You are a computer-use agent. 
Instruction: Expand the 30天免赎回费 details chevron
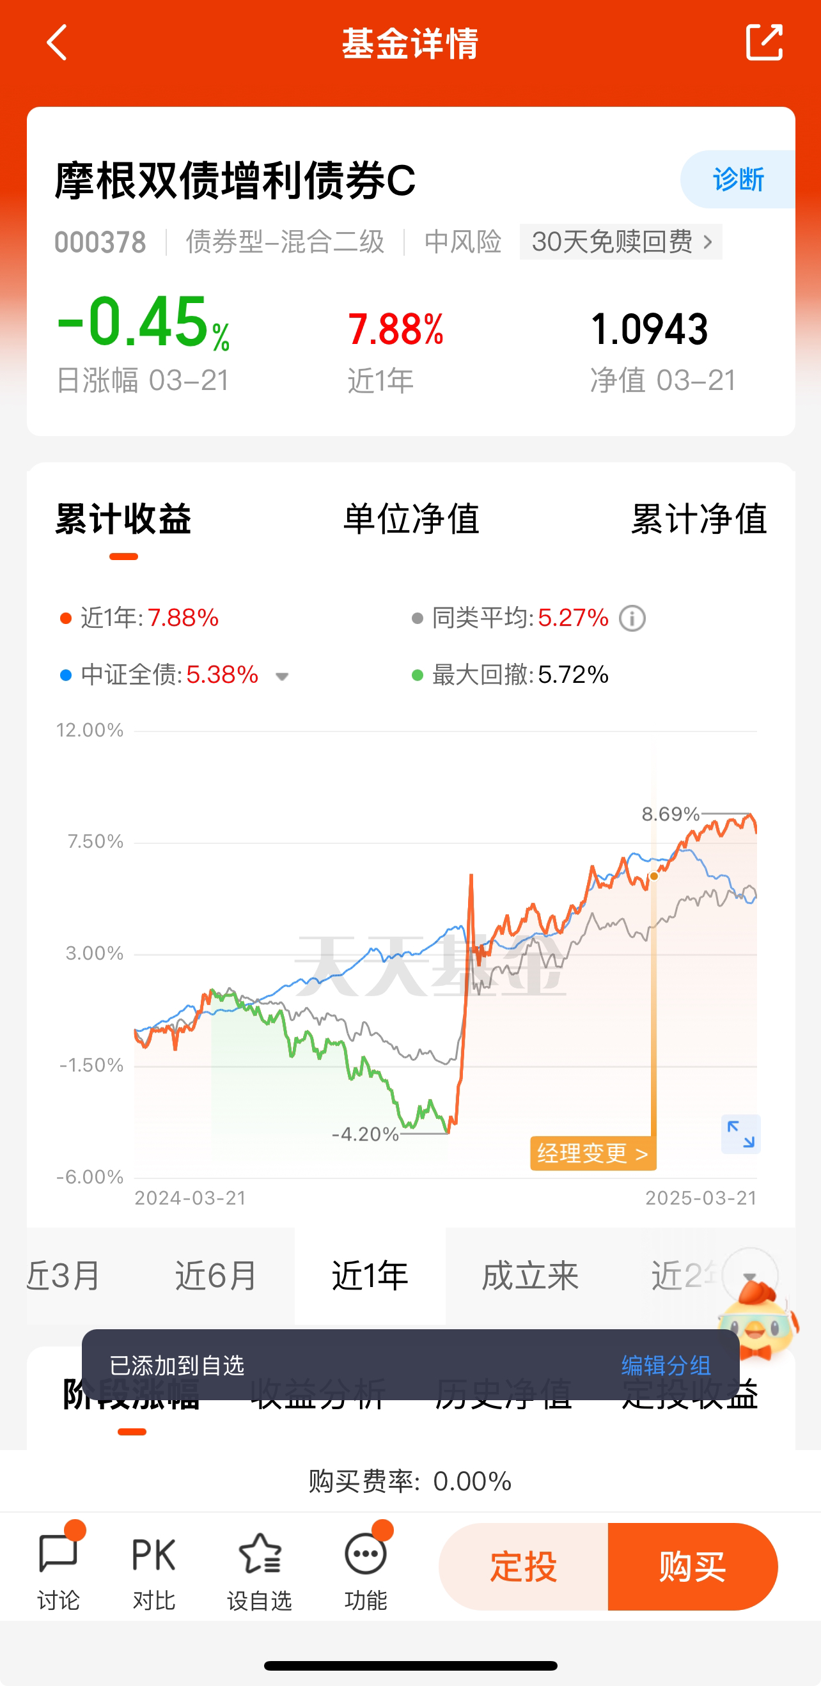coord(708,242)
